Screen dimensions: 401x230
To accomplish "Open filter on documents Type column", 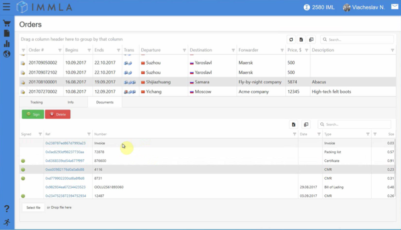I will (368, 134).
